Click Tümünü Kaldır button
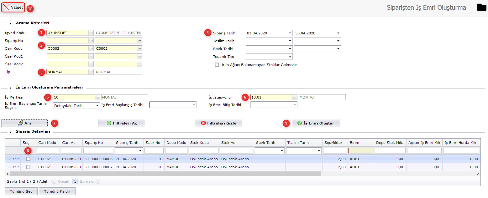Viewport: 488px width, 198px height. click(x=57, y=191)
